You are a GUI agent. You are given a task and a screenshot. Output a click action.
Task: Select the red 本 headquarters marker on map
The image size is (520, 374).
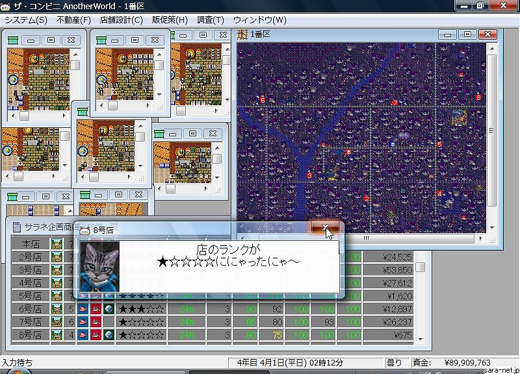(348, 151)
